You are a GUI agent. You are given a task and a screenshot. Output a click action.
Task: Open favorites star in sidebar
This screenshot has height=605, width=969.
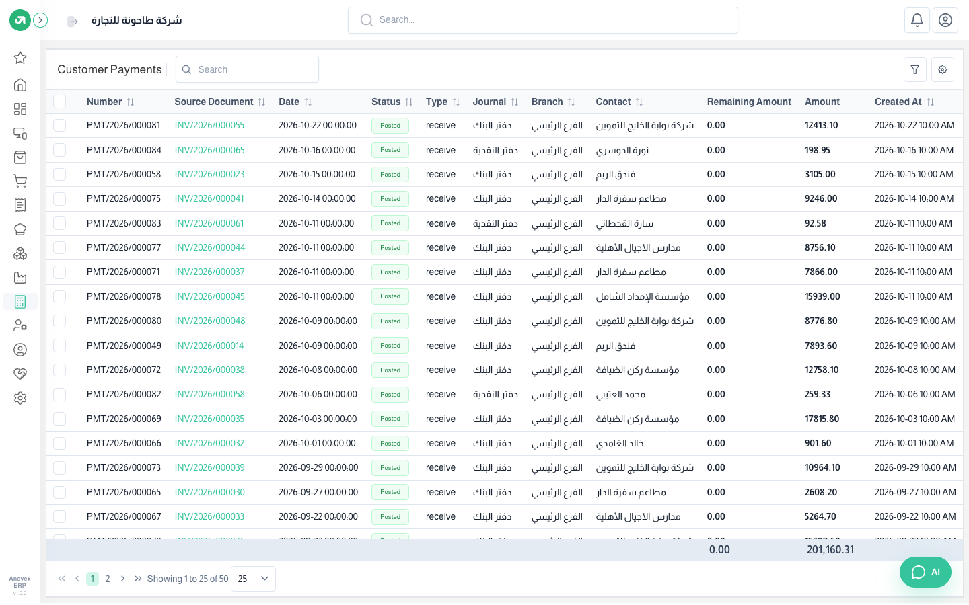click(20, 58)
